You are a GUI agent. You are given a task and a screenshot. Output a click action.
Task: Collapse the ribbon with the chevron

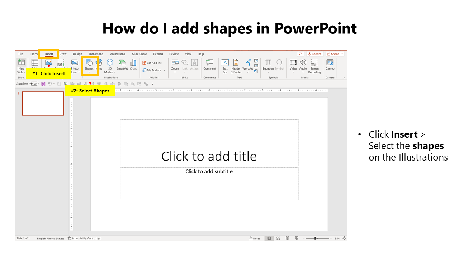pos(344,78)
